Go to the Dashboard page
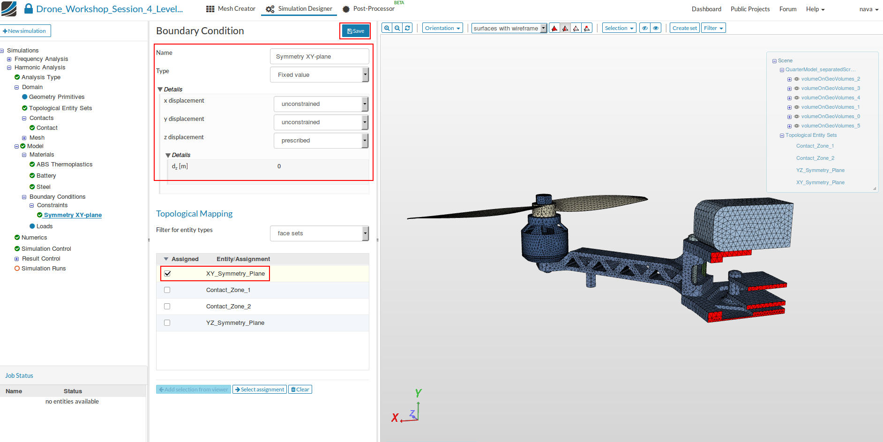Image resolution: width=883 pixels, height=442 pixels. pos(706,9)
